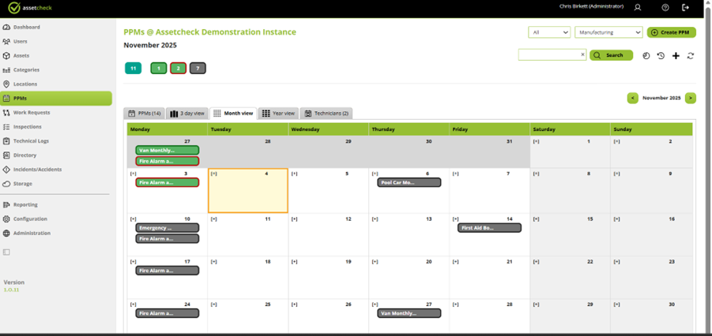Open the user profile icon in the header
This screenshot has height=336, width=712.
pyautogui.click(x=638, y=7)
